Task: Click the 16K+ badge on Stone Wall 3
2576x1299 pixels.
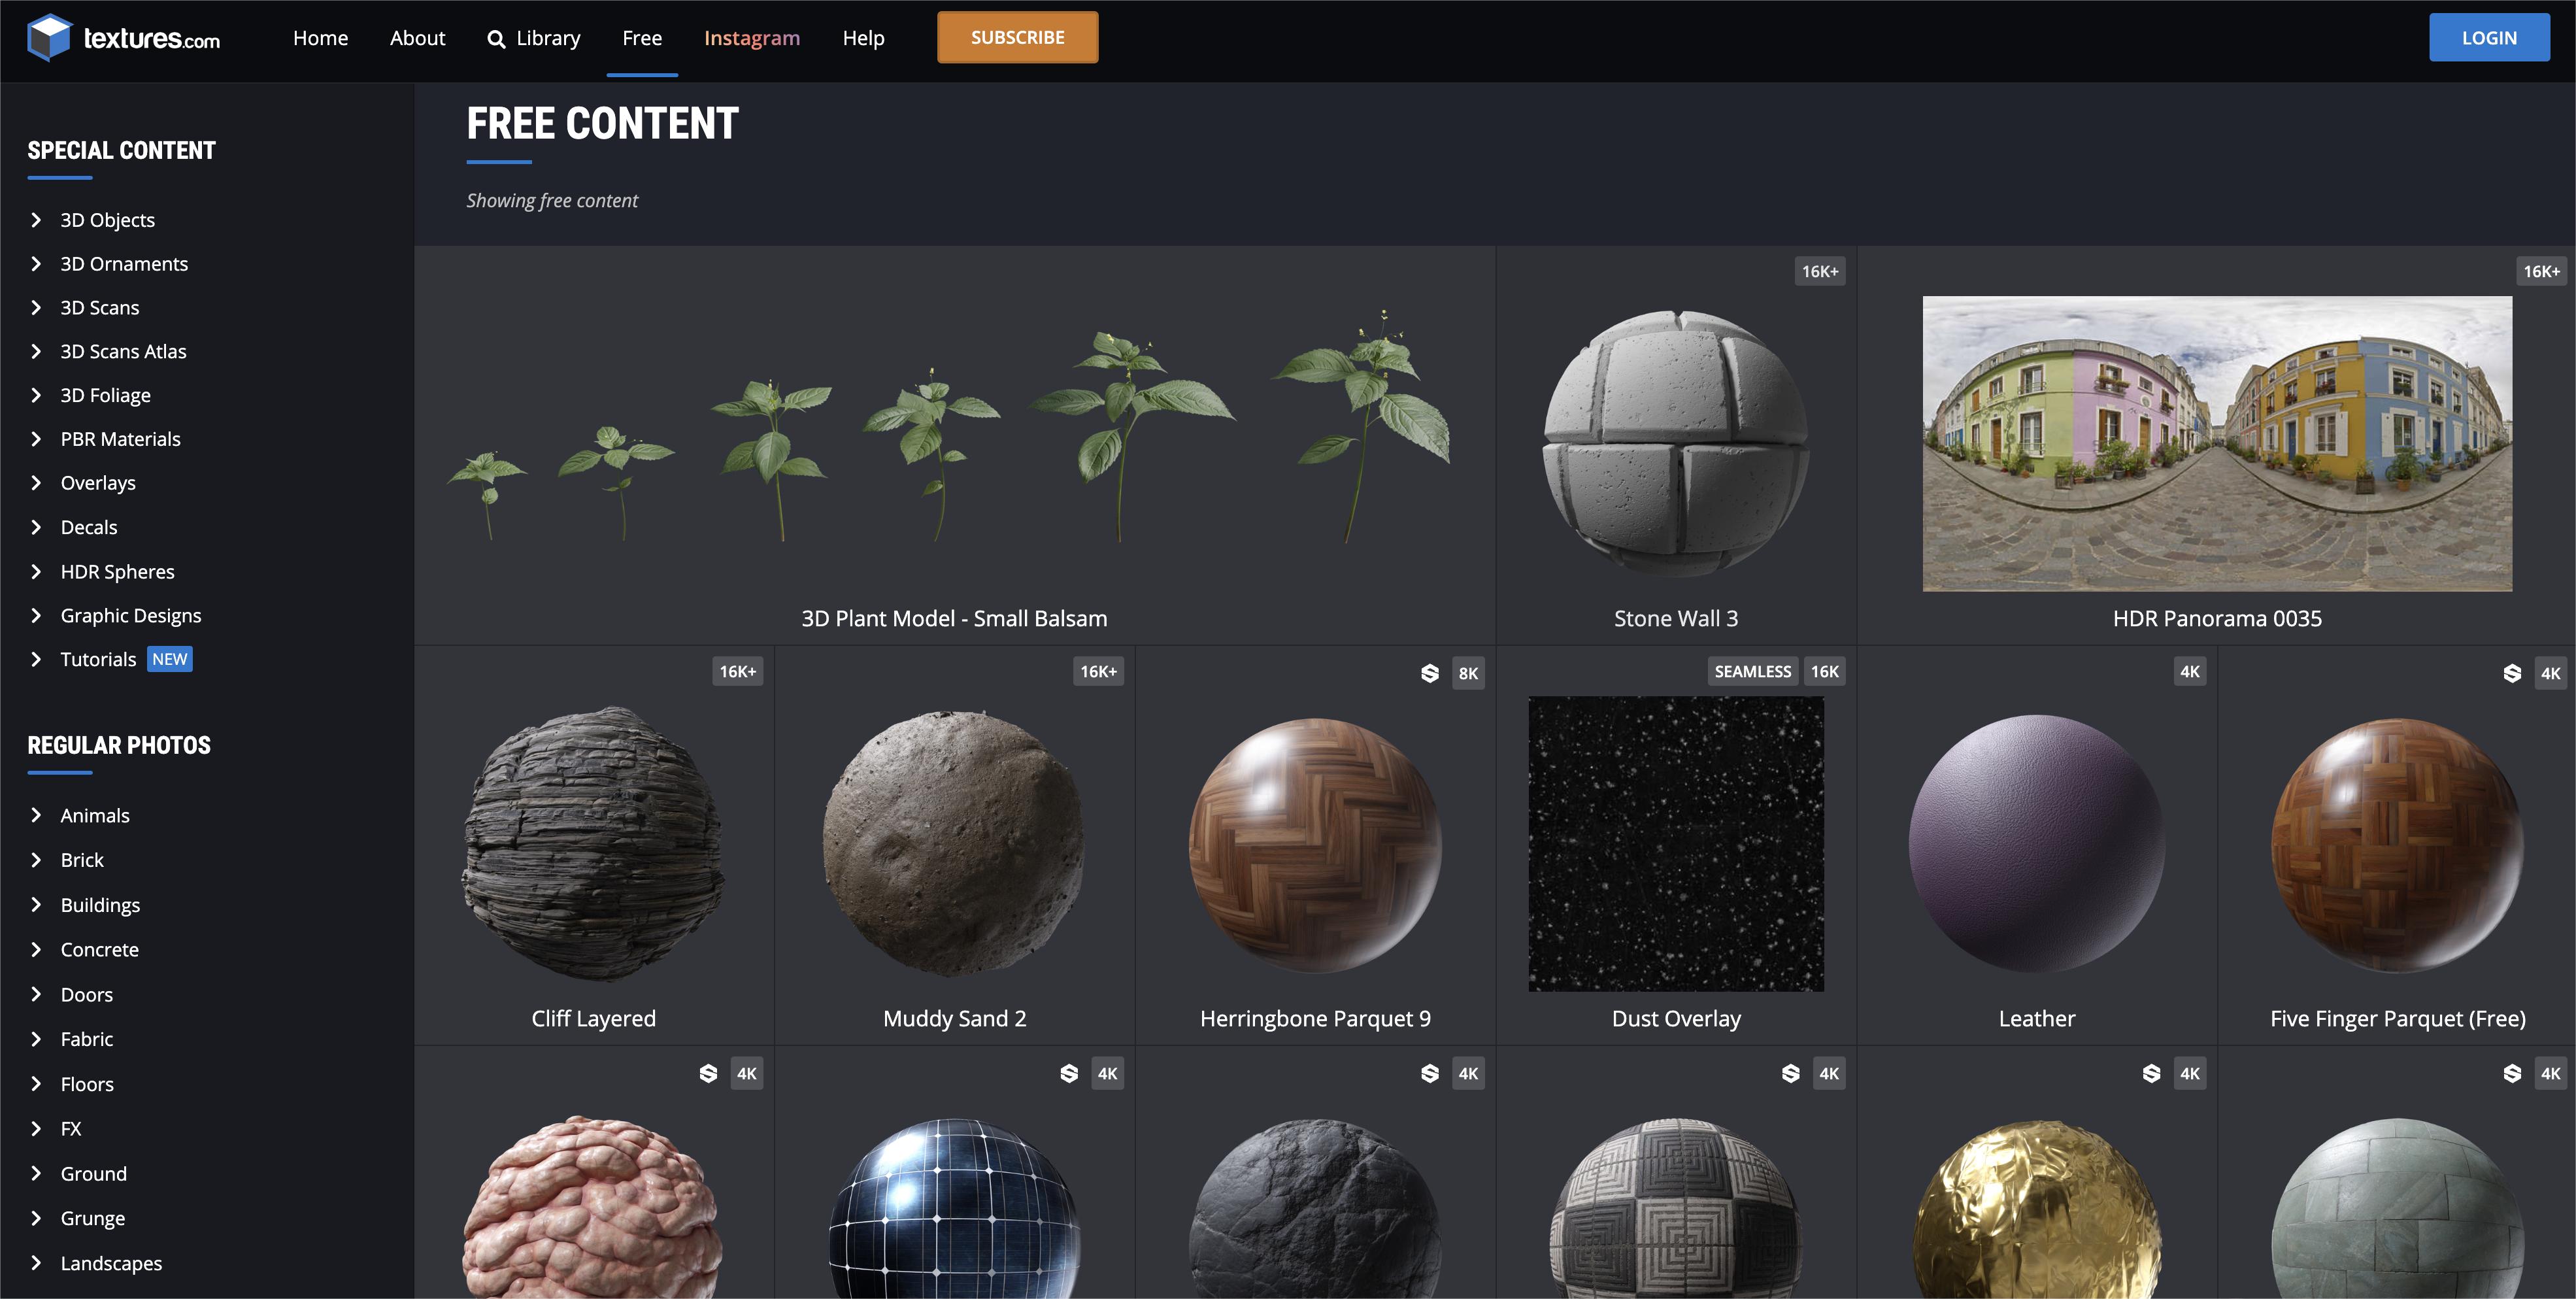Action: pyautogui.click(x=1819, y=271)
